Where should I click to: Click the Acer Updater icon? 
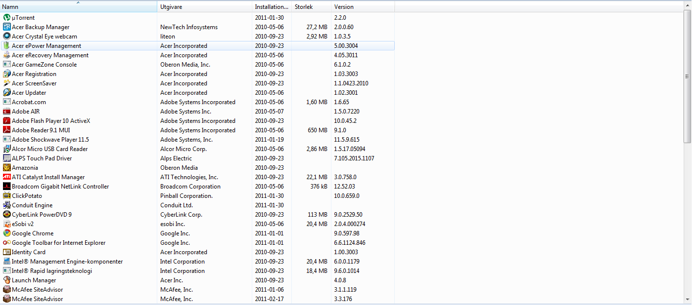(7, 93)
